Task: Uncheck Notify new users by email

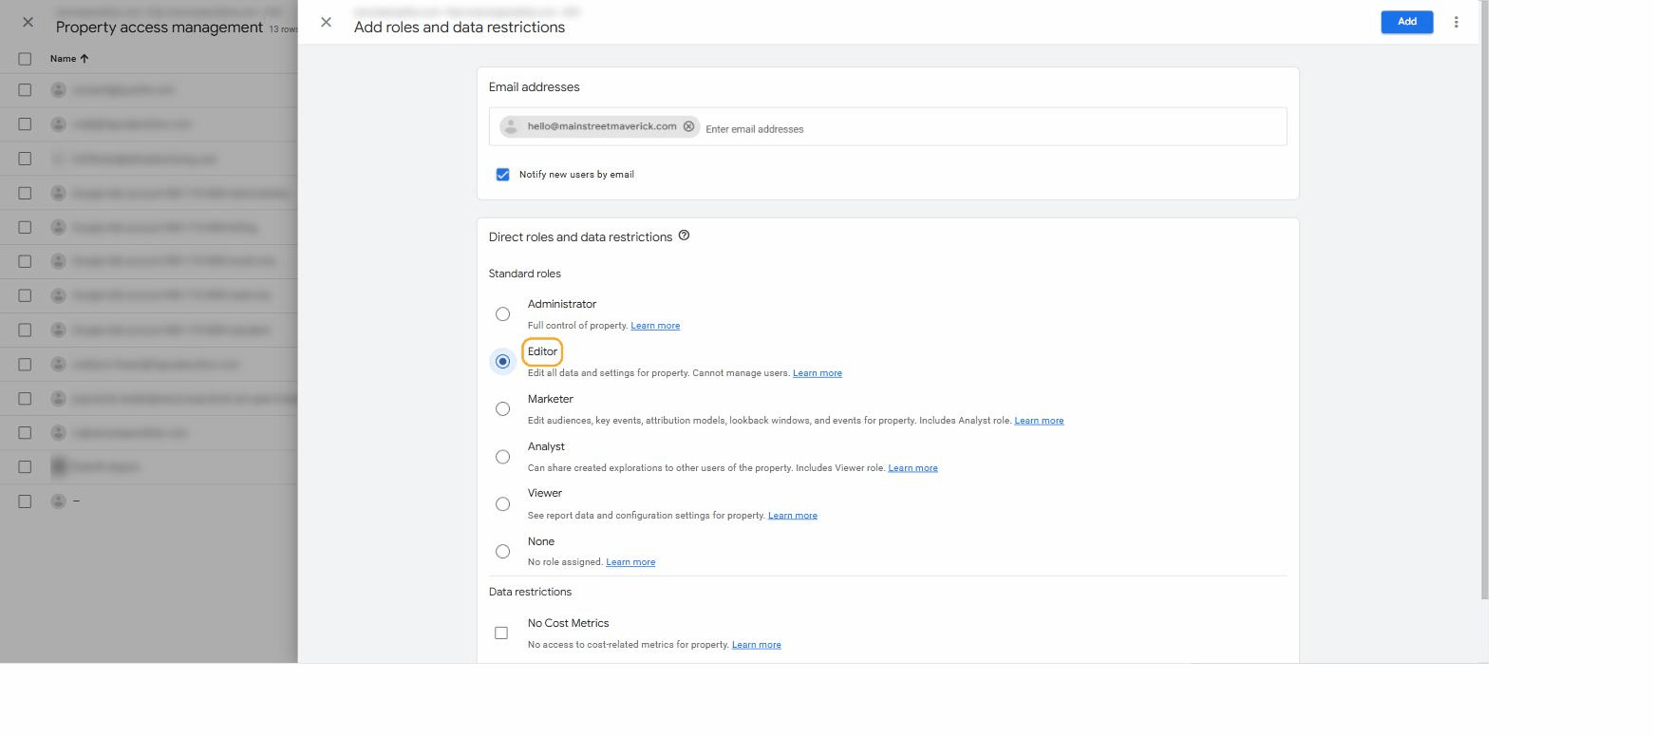Action: click(x=502, y=175)
